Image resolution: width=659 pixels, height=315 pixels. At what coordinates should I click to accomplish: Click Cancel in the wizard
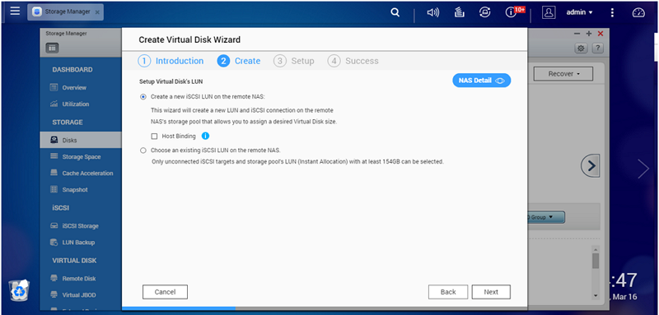click(x=165, y=292)
